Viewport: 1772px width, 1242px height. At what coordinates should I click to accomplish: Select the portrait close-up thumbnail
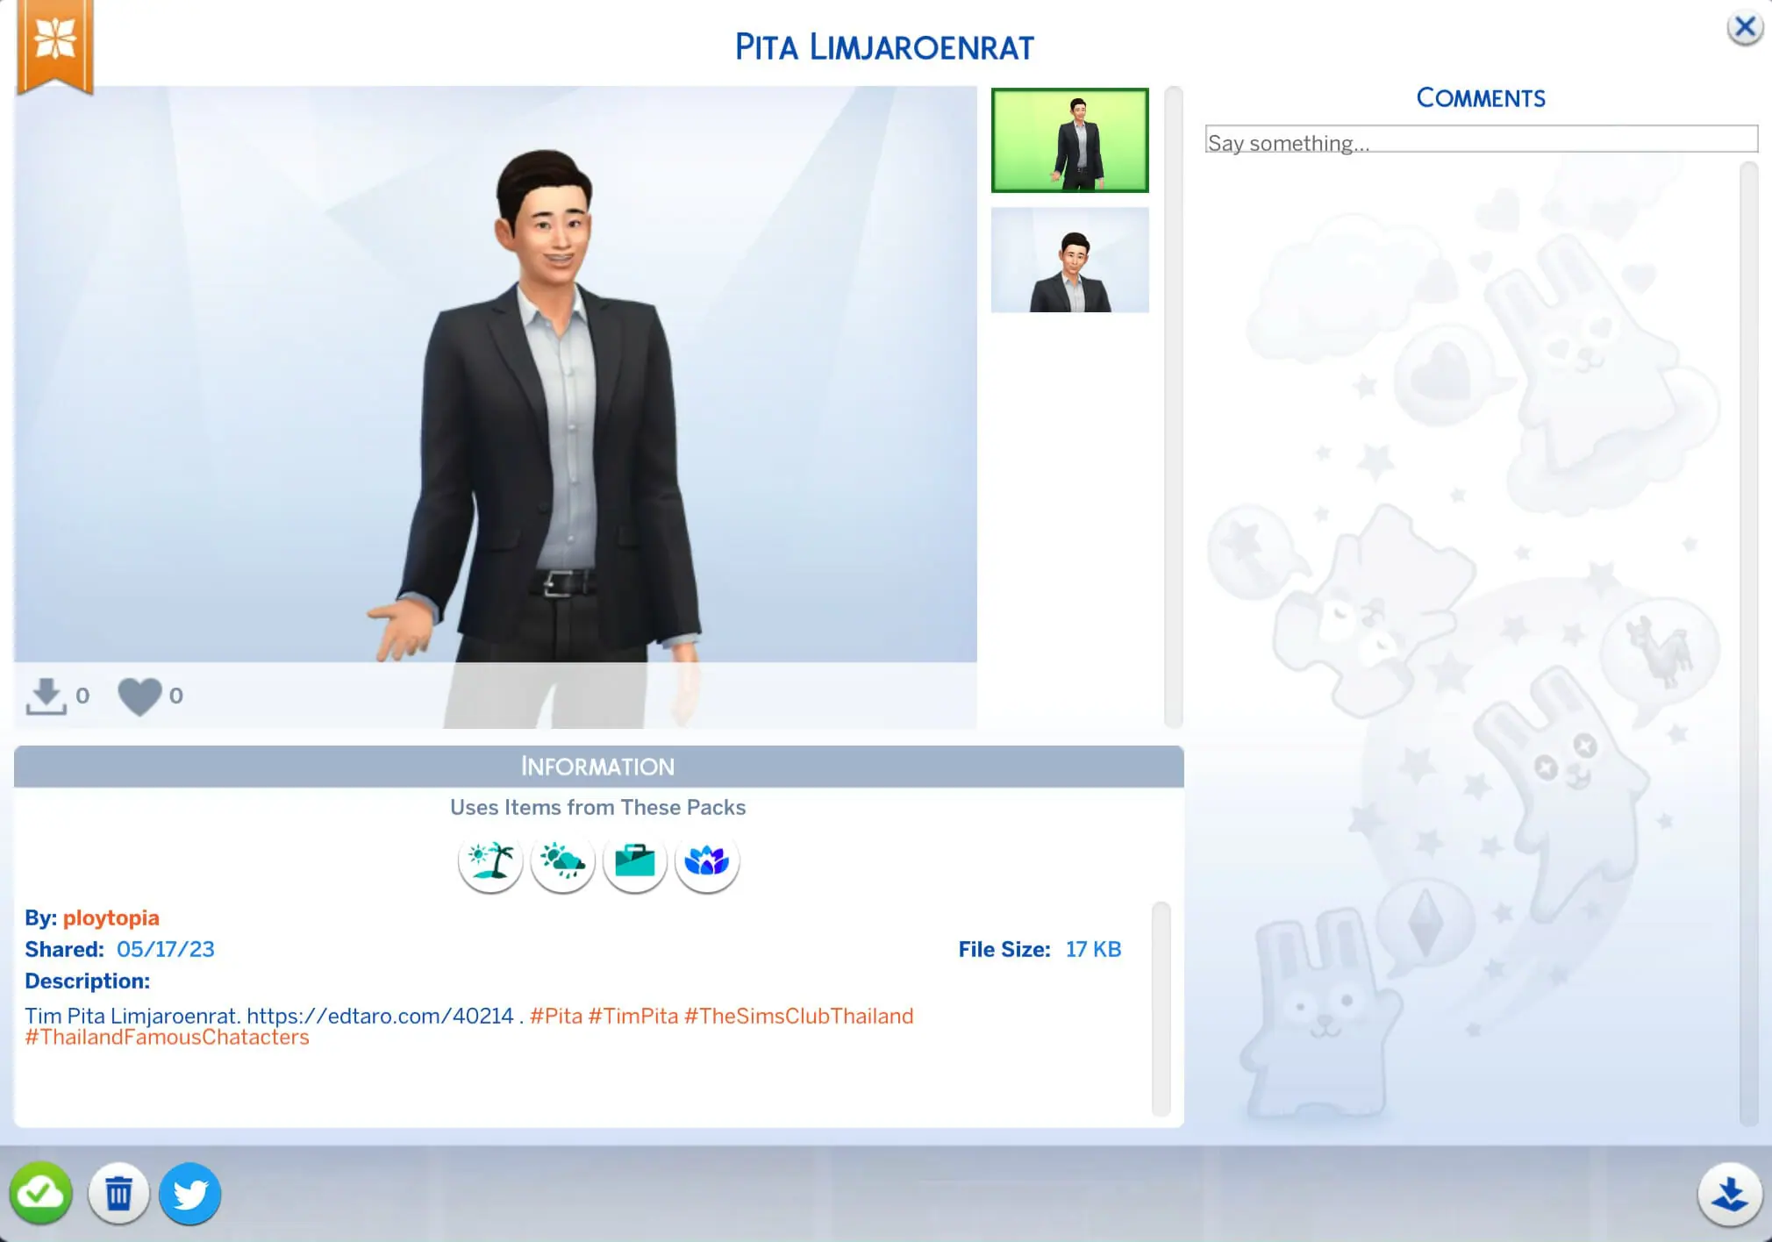click(x=1069, y=260)
